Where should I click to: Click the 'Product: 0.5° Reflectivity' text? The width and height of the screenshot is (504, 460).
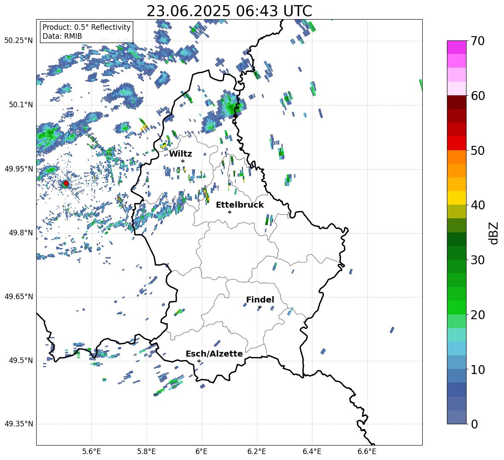point(86,27)
